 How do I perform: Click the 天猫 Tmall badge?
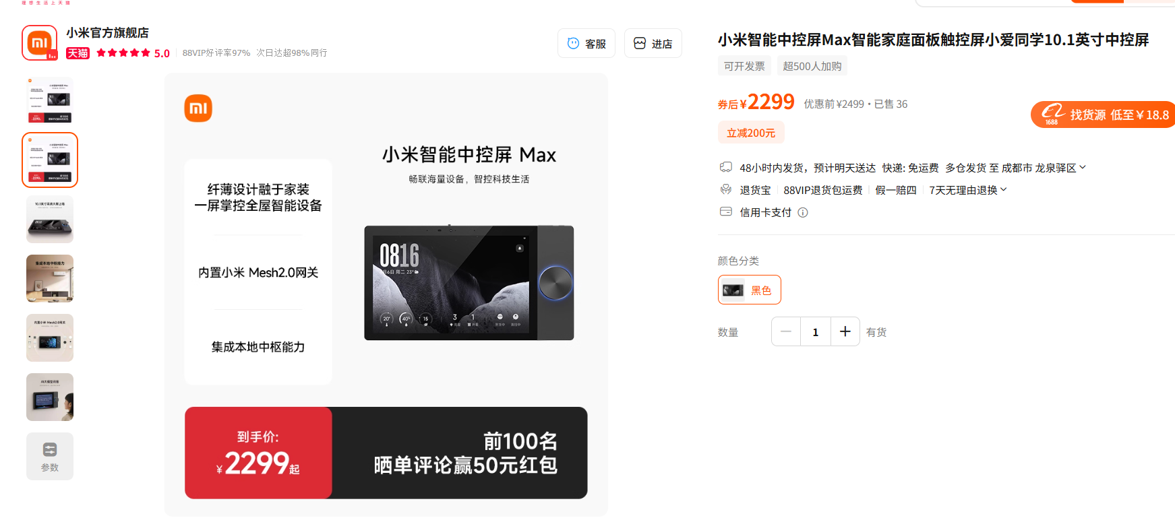pos(78,53)
